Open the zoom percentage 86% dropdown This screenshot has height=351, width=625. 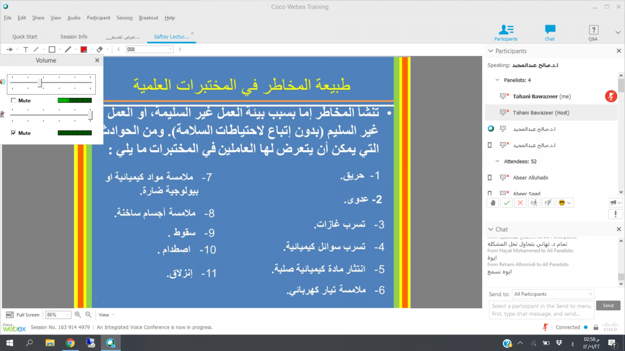click(68, 315)
